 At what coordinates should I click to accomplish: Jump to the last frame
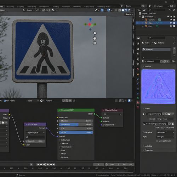point(54,165)
